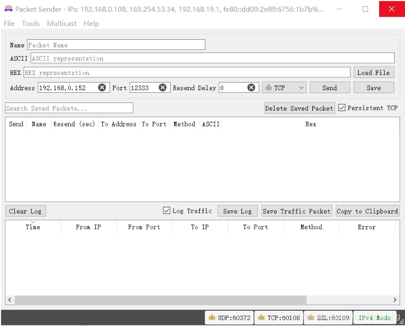
Task: Click the Search Saved Packets field
Action: click(x=69, y=108)
